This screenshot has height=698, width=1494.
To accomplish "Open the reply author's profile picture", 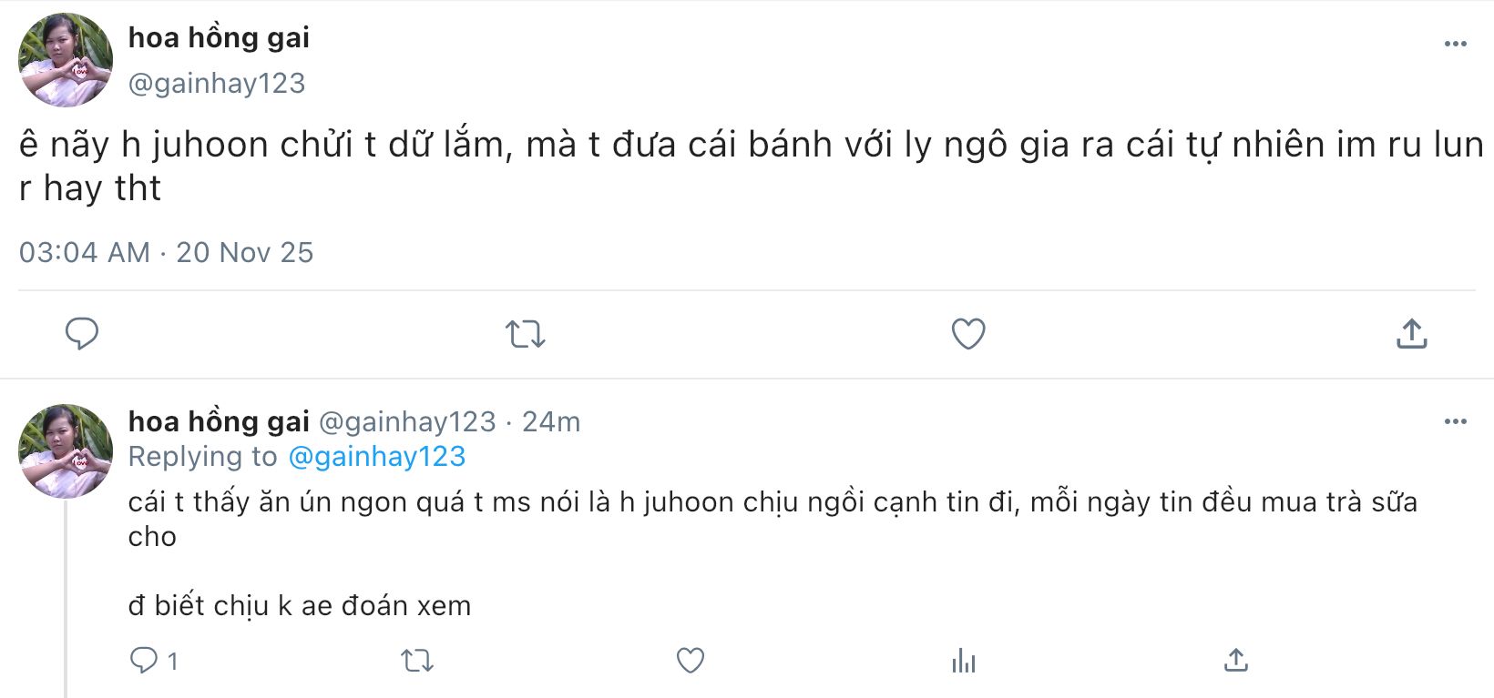I will tap(66, 451).
